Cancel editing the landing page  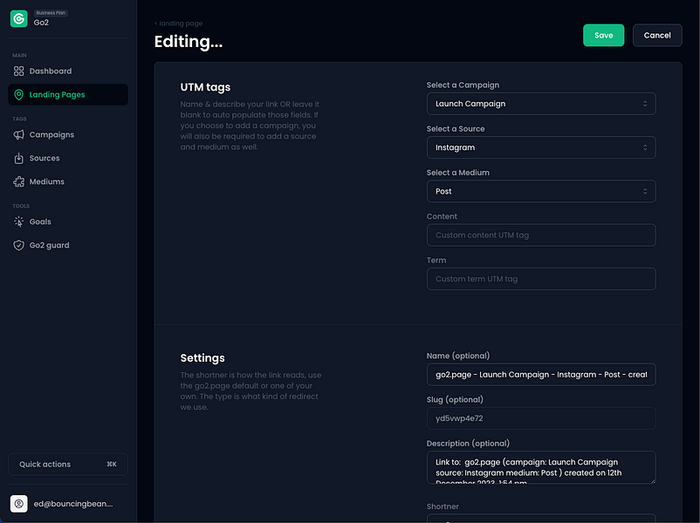click(x=656, y=35)
